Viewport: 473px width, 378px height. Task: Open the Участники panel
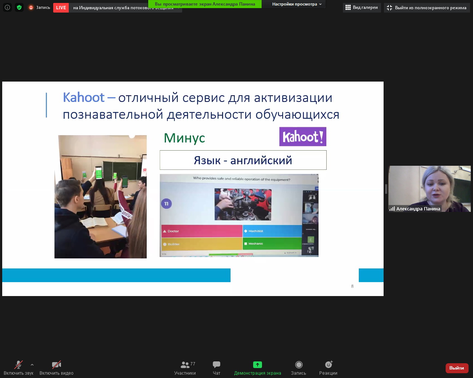click(x=185, y=368)
